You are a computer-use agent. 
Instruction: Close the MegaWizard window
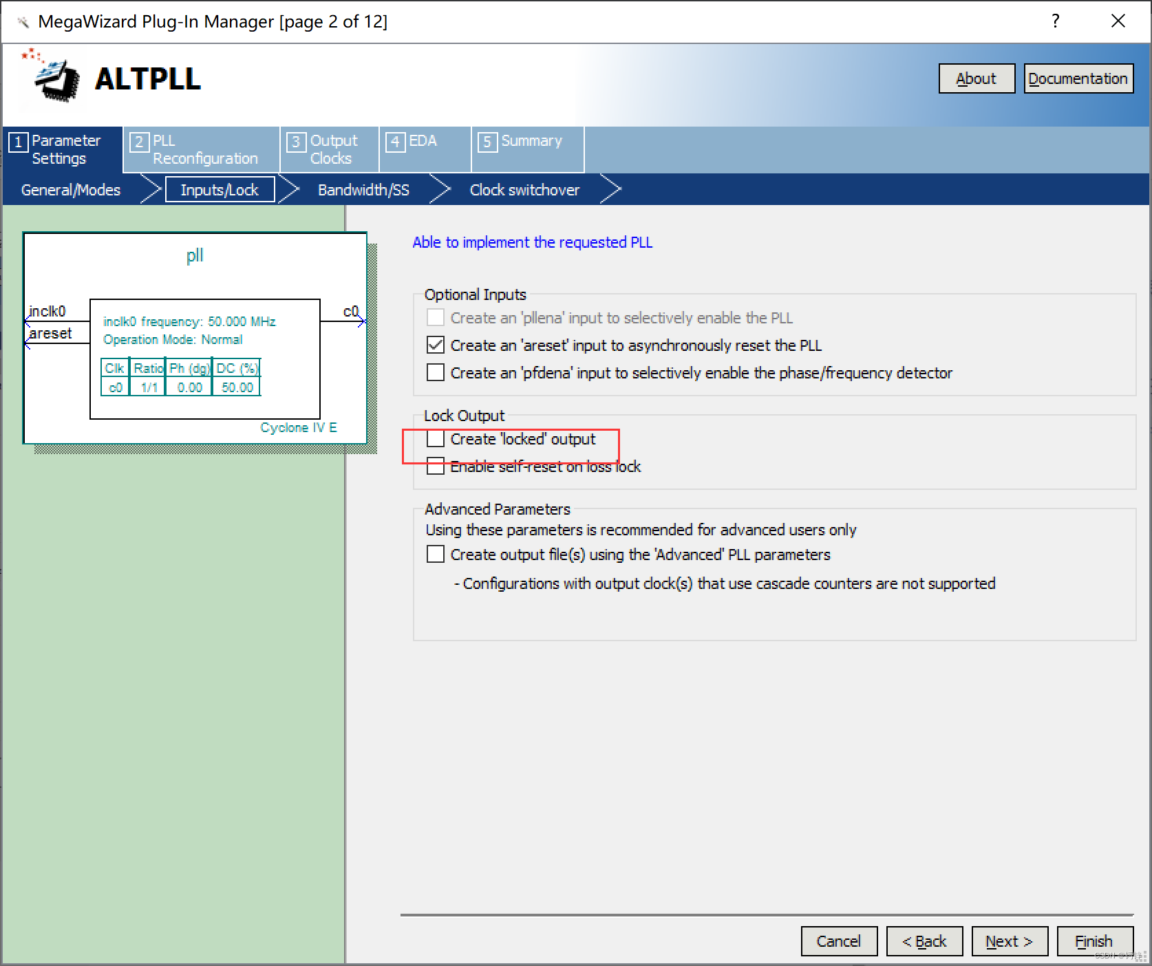pyautogui.click(x=1118, y=21)
